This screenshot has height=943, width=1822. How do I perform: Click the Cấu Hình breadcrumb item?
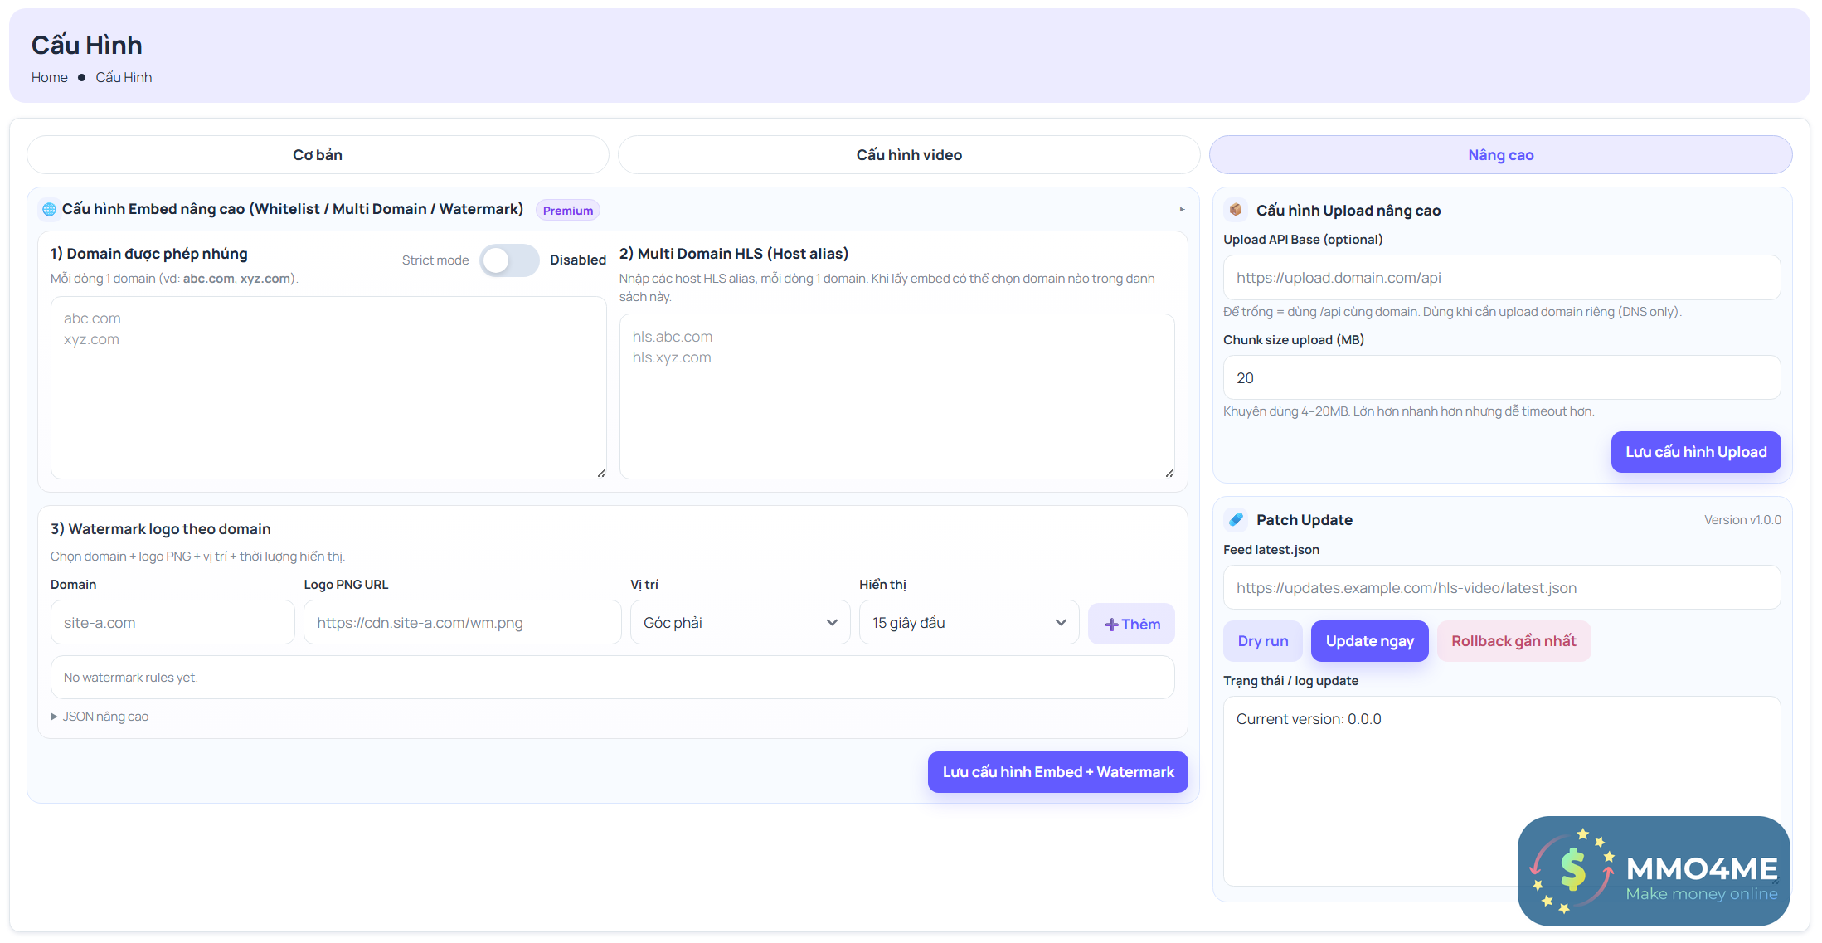(124, 77)
